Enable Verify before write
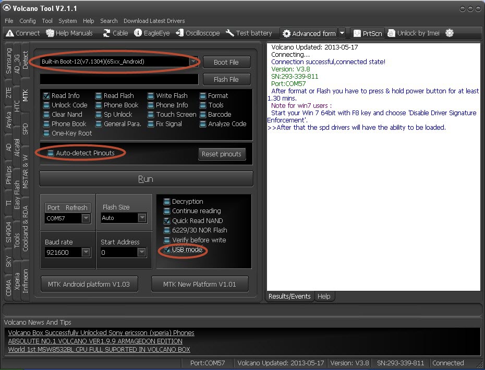This screenshot has height=370, width=485. 167,240
